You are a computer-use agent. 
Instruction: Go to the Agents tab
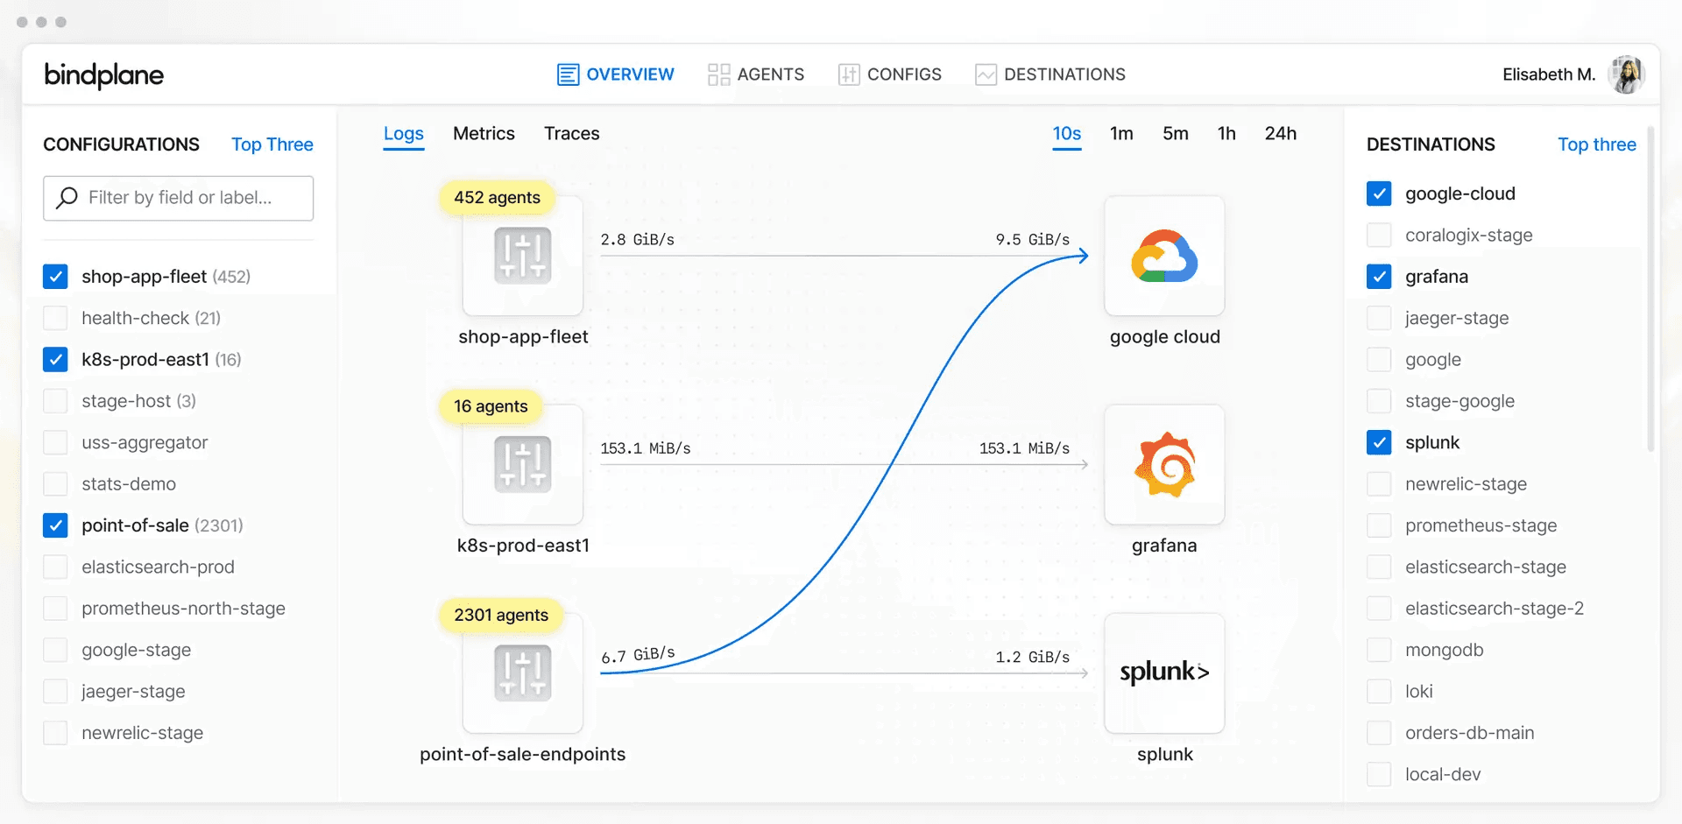point(755,74)
